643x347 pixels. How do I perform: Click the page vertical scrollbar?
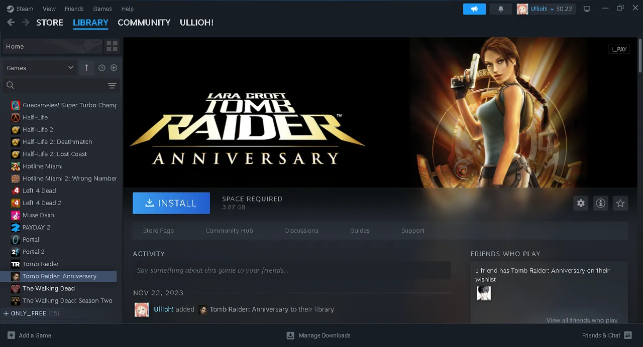pos(640,55)
